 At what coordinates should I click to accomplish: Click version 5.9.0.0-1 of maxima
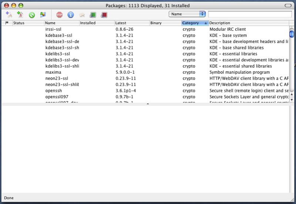[x=125, y=72]
